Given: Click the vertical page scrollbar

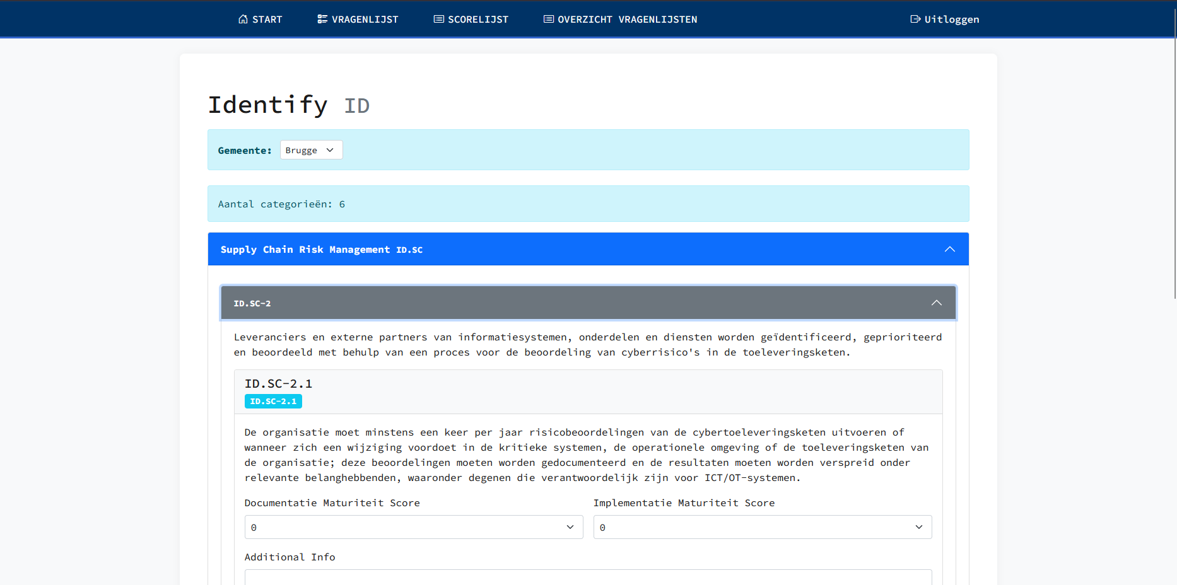Looking at the screenshot, I should [x=1174, y=151].
